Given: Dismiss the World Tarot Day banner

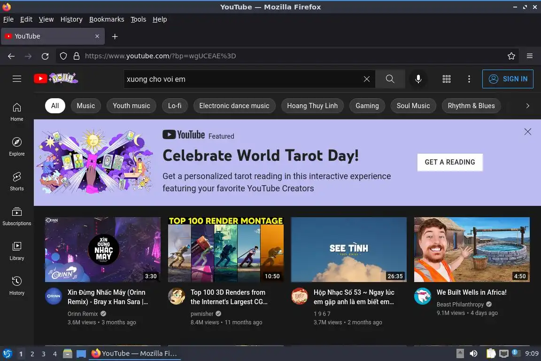Looking at the screenshot, I should [527, 132].
